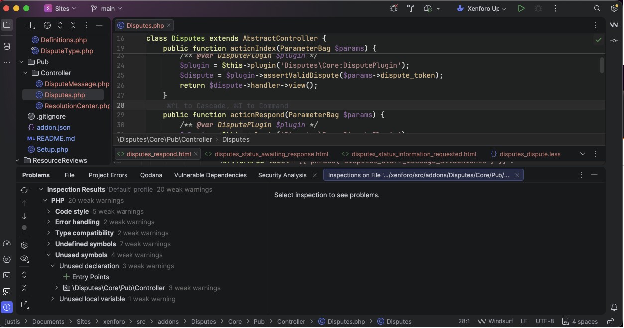This screenshot has height=328, width=624.
Task: Toggle the preview eye icon in Problems
Action: coord(24,259)
